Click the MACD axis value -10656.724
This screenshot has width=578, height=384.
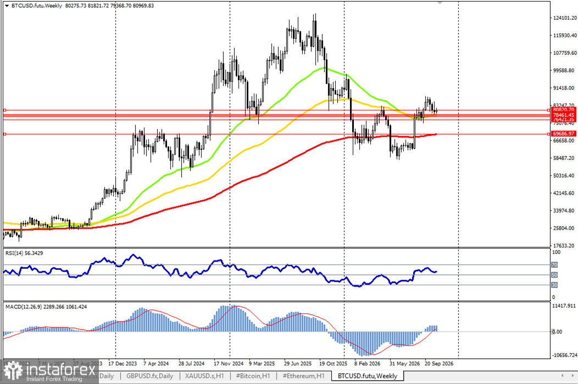coord(564,355)
